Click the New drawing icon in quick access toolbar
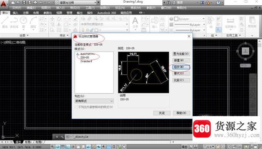Screen dimensions: 262x149 click(x=13, y=3)
